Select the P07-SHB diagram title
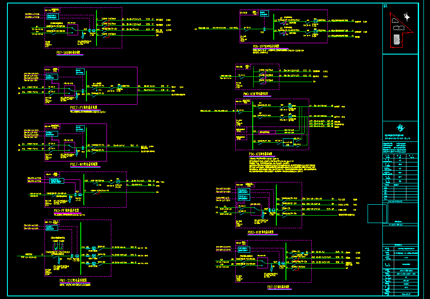Image resolution: width=430 pixels, height=299 pixels. coord(69,52)
